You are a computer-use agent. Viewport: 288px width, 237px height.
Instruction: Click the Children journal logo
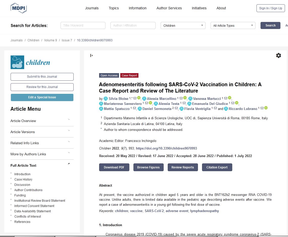tap(30, 62)
